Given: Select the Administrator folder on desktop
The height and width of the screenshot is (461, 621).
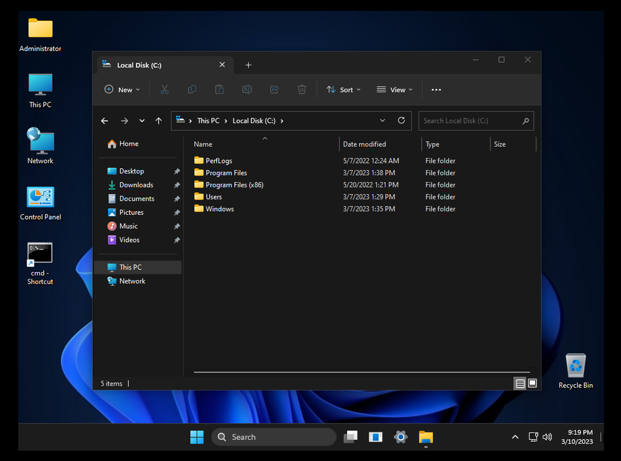Looking at the screenshot, I should (40, 35).
